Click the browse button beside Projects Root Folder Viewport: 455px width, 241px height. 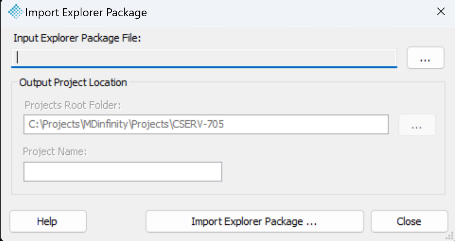coord(417,125)
